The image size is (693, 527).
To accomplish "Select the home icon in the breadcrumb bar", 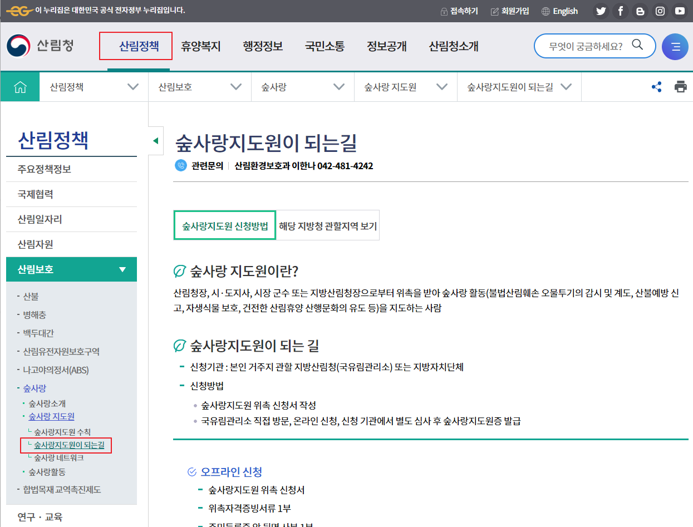I will coord(20,86).
